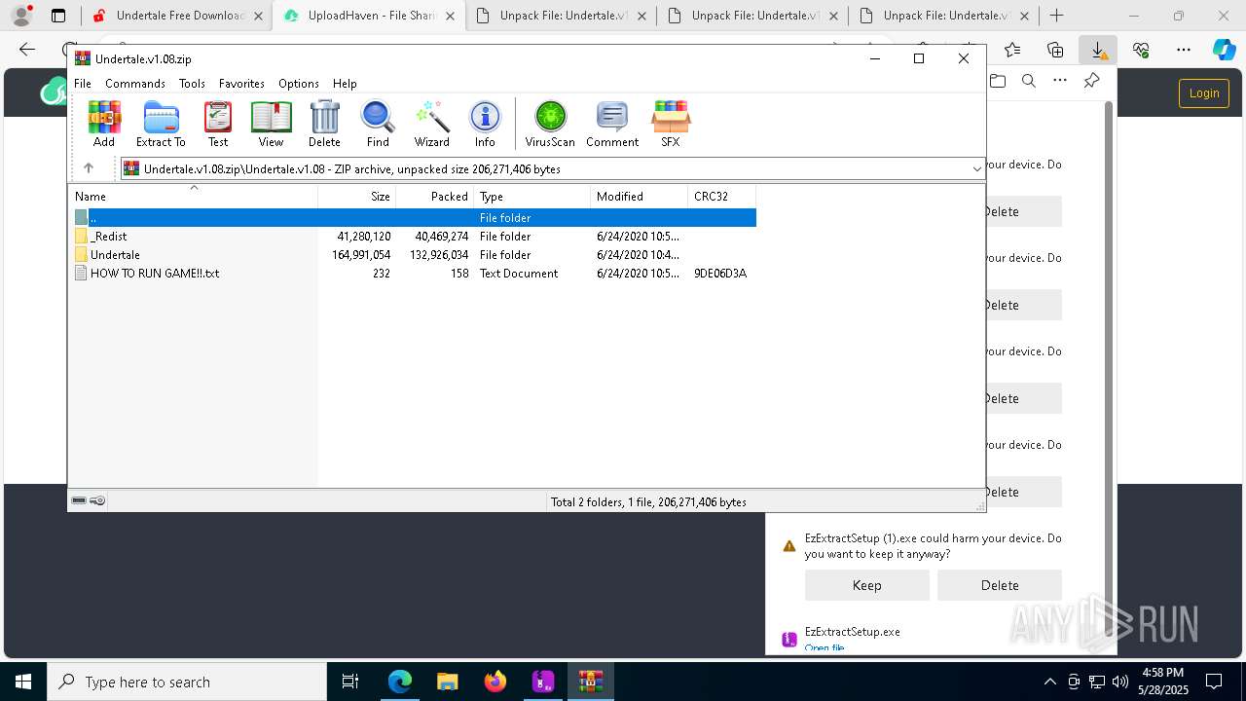Click the Delete trash can toolbar icon

(324, 124)
